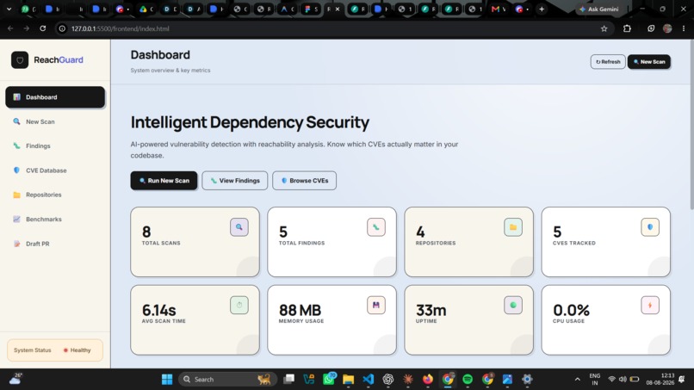
Task: Go back with browser back arrow
Action: (x=10, y=28)
